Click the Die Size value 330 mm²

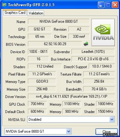point(79,37)
